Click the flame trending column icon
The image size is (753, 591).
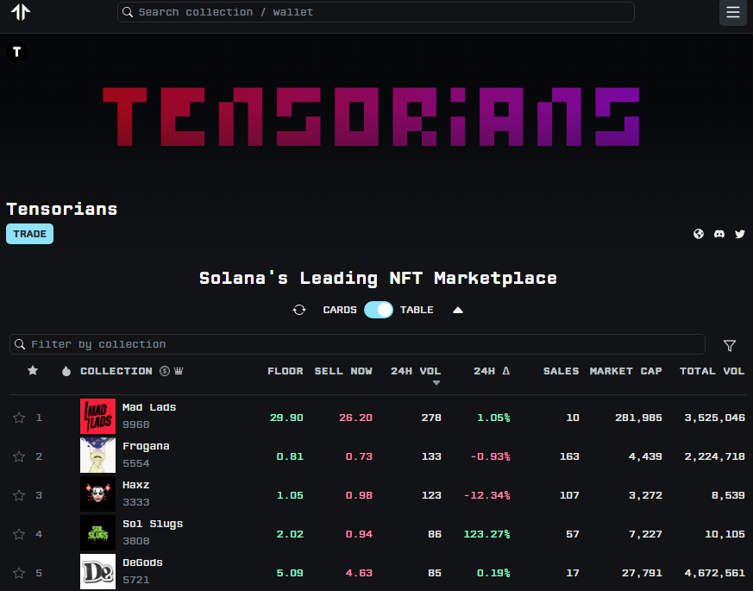tap(66, 371)
